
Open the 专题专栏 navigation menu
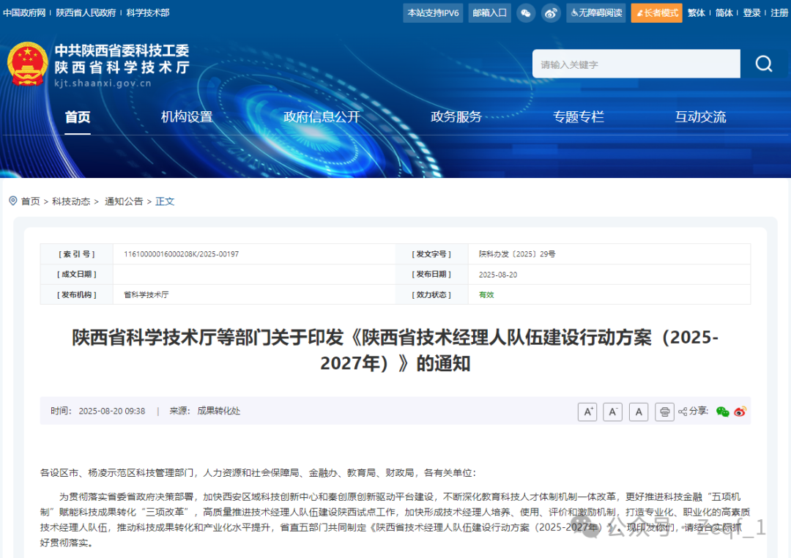[x=579, y=116]
